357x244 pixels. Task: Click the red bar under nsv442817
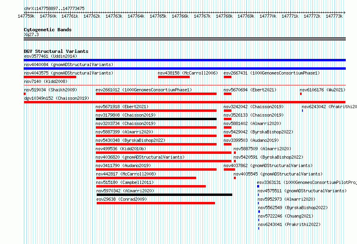(x=146, y=178)
